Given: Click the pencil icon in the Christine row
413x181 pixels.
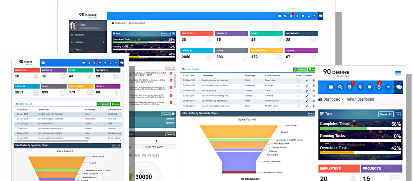Looking at the screenshot, I should click(x=306, y=96).
